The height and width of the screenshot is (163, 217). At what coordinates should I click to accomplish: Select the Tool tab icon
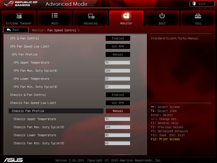(x=198, y=16)
